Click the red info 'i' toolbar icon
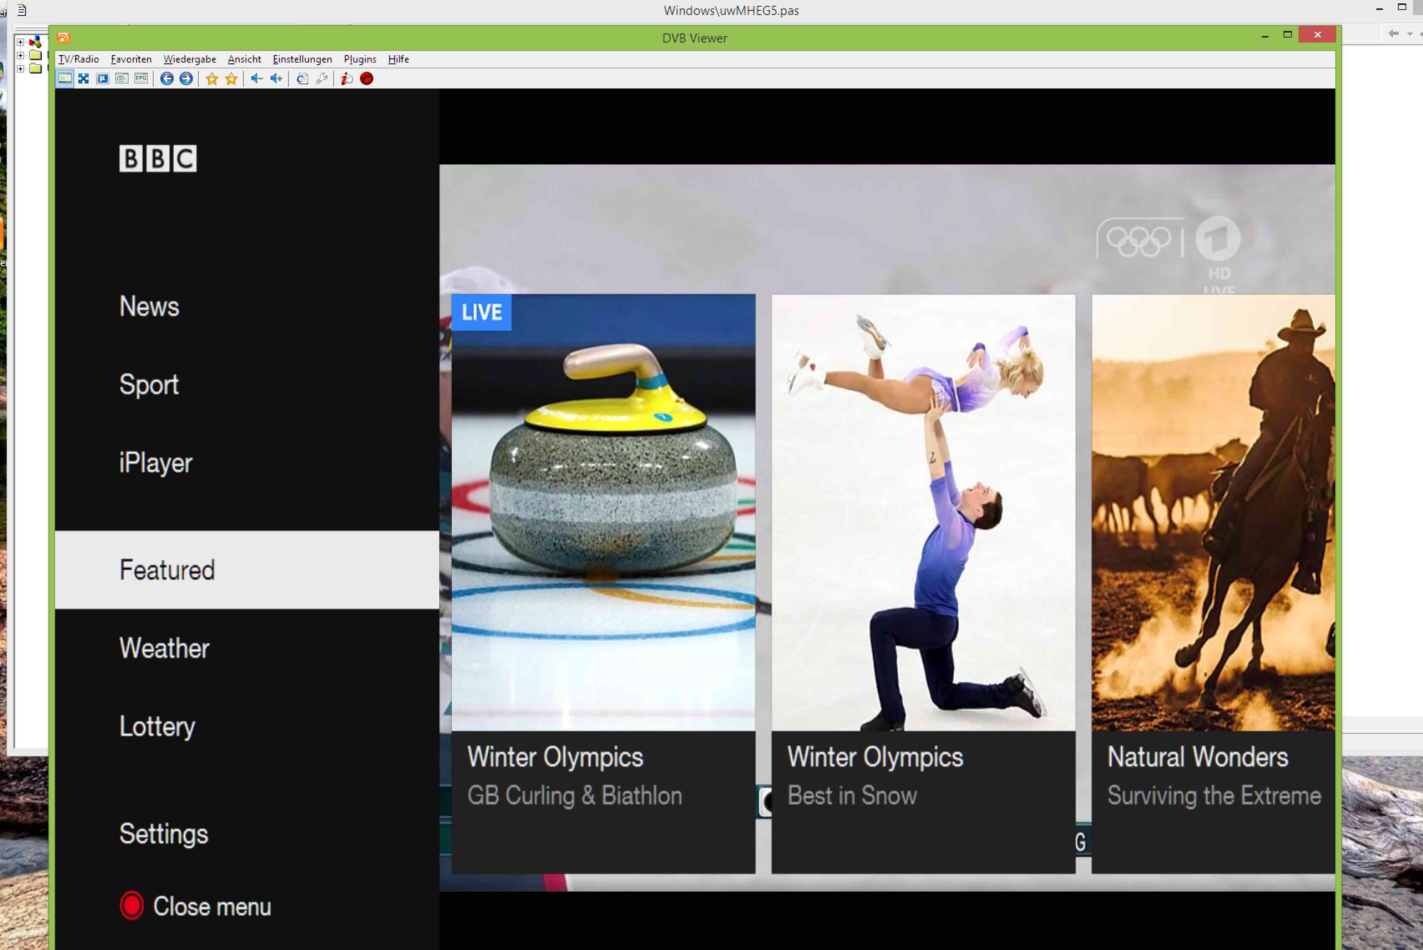 347,79
